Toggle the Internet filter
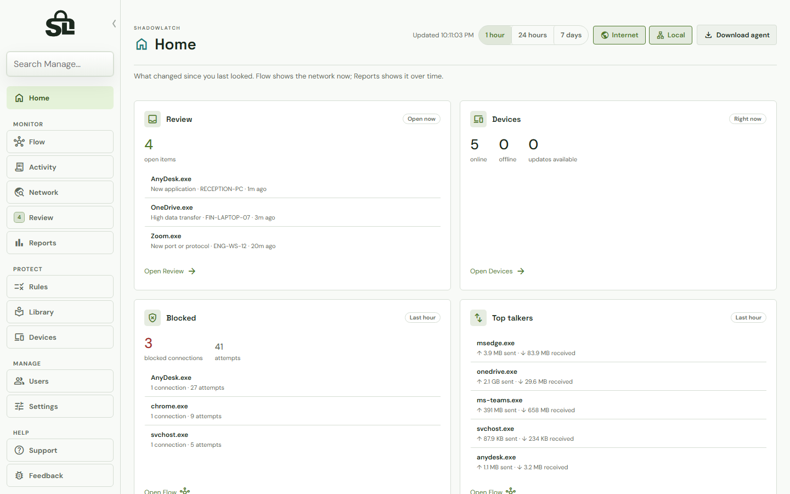 (x=619, y=35)
